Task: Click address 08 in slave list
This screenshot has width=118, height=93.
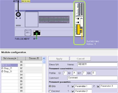Action: (21, 88)
